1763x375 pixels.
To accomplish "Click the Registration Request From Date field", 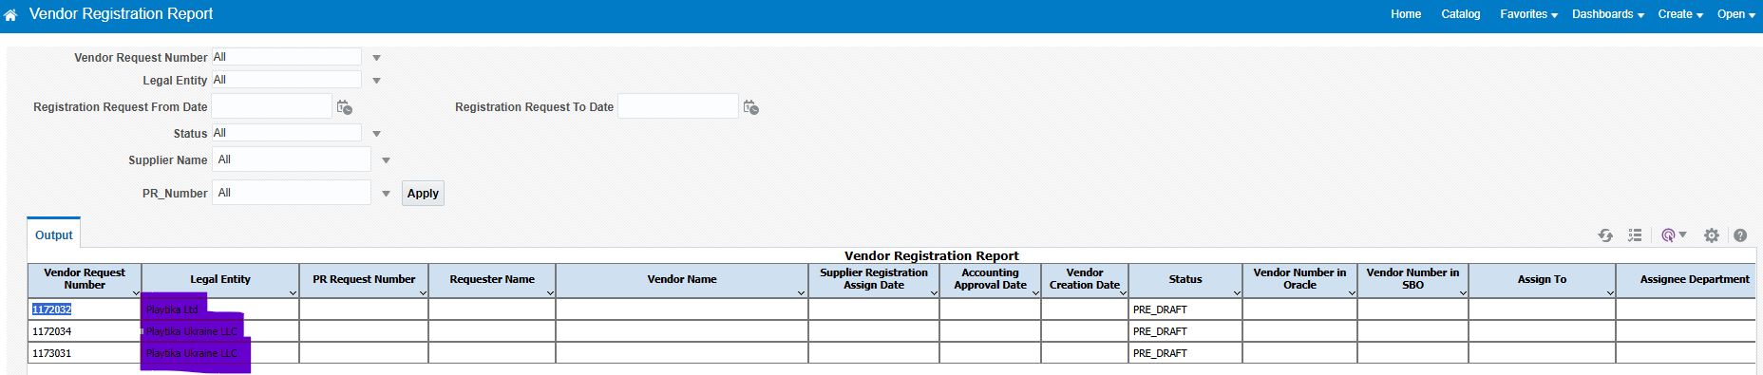I will [x=272, y=106].
